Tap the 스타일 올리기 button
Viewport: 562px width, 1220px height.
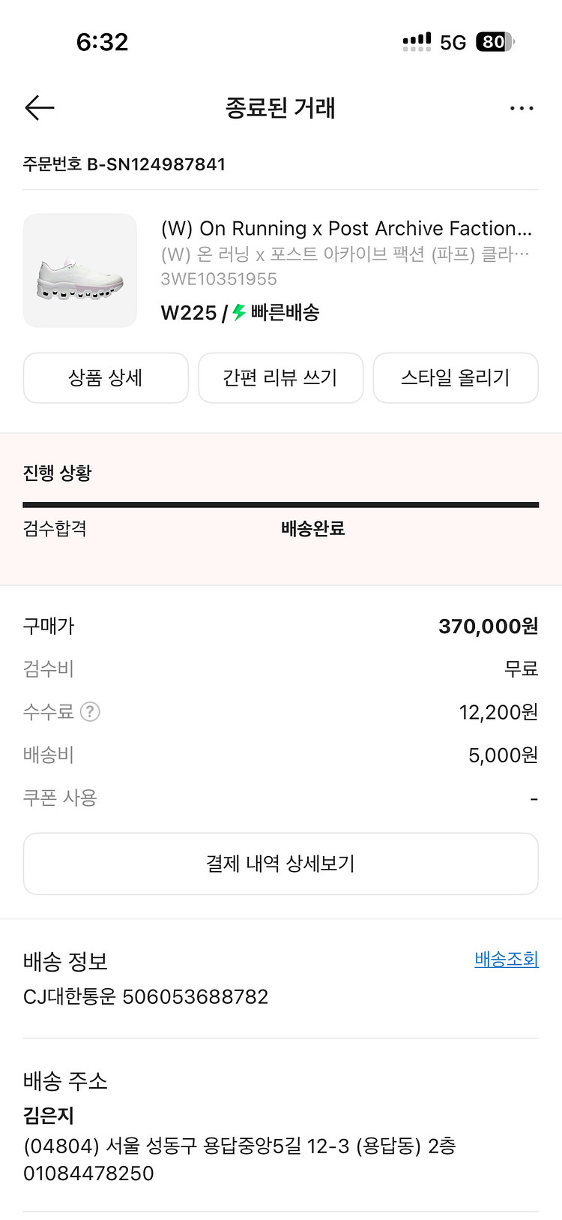pyautogui.click(x=455, y=377)
